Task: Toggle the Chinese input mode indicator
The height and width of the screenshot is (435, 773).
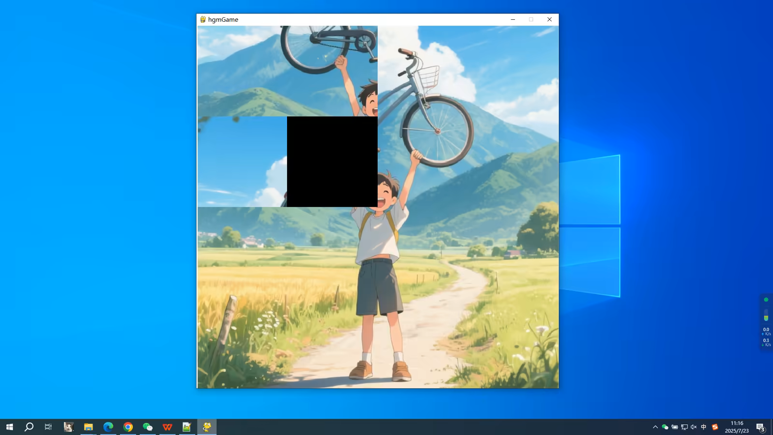Action: click(703, 427)
